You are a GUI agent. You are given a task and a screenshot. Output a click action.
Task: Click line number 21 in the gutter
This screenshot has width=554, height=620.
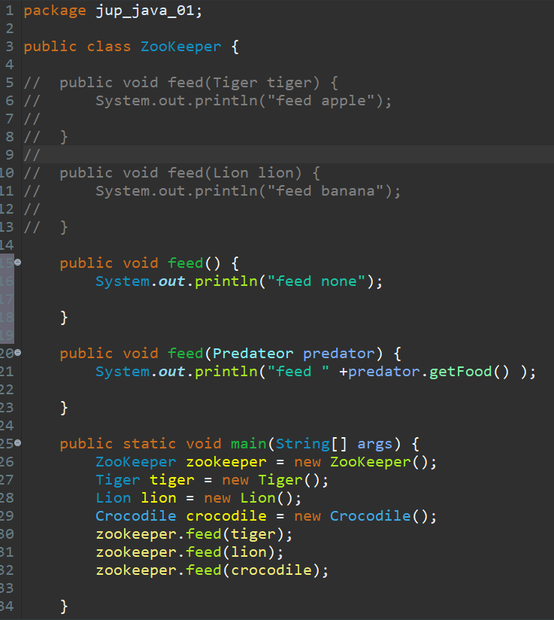(x=7, y=371)
